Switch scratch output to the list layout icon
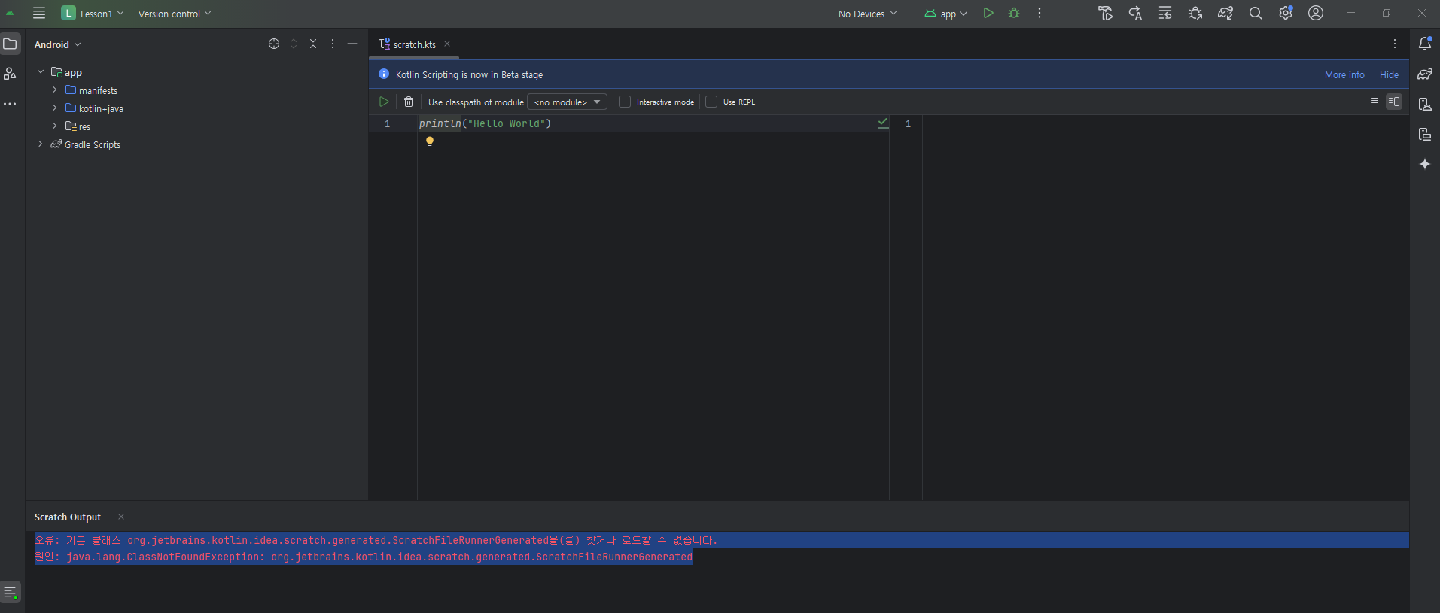The height and width of the screenshot is (613, 1440). point(1375,102)
